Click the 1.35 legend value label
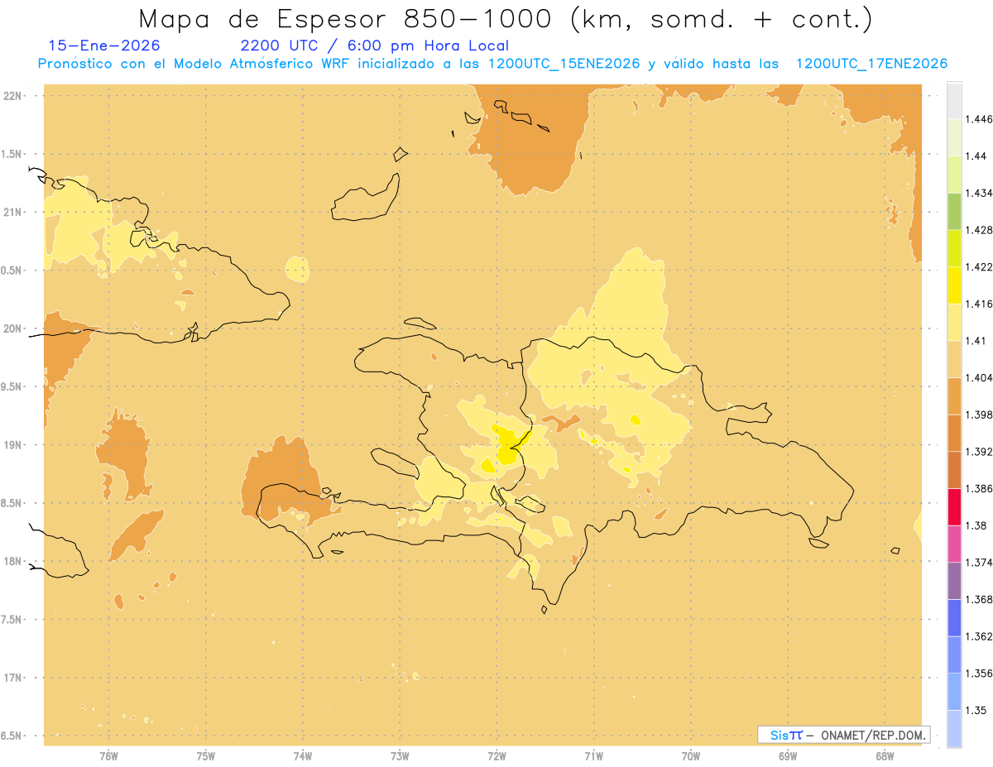 click(976, 710)
